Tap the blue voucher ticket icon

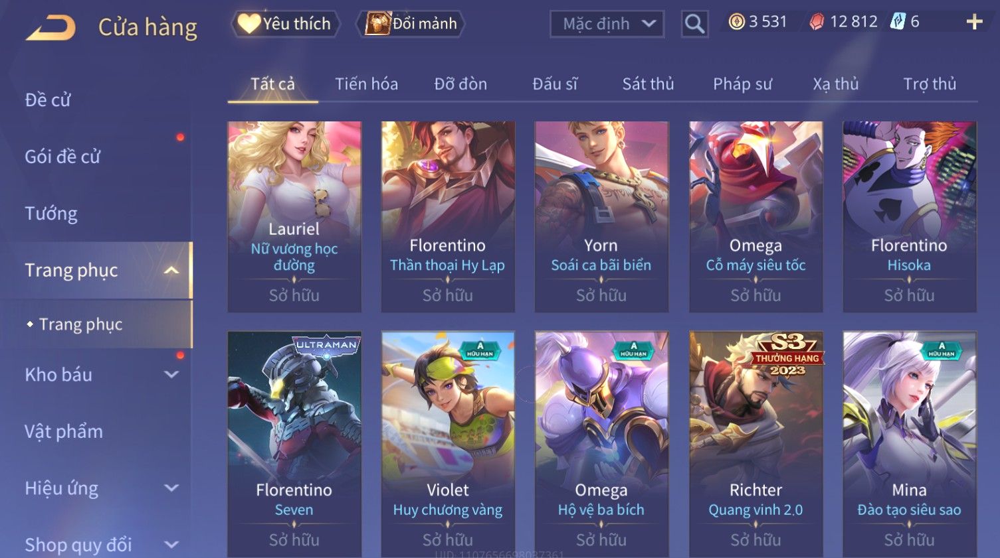pos(898,21)
